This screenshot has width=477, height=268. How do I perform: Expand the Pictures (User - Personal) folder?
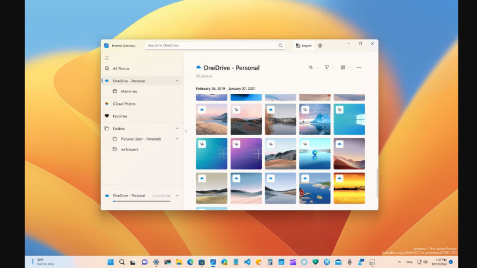(177, 139)
